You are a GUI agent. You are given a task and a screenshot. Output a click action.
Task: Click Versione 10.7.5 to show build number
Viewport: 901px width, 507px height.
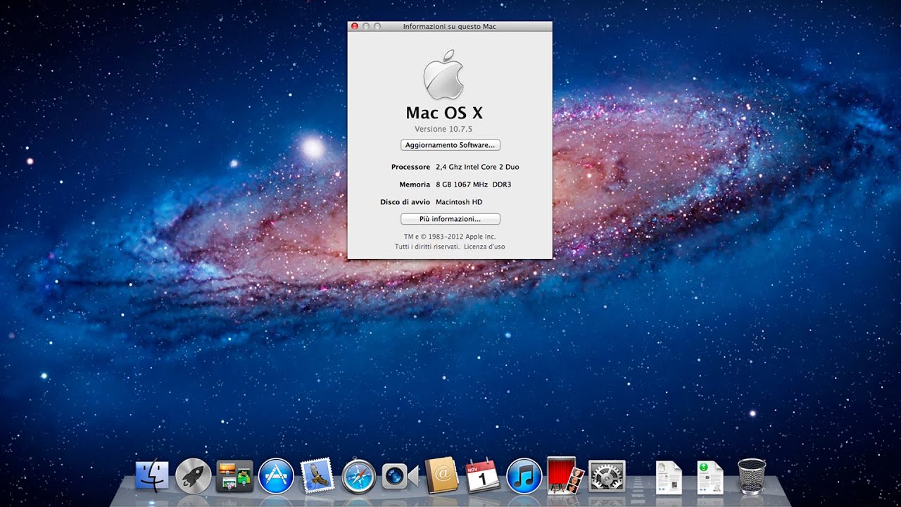(x=443, y=129)
